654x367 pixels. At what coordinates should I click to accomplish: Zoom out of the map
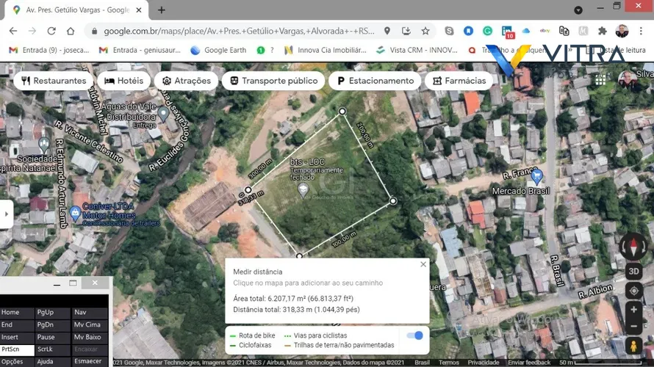pyautogui.click(x=633, y=327)
